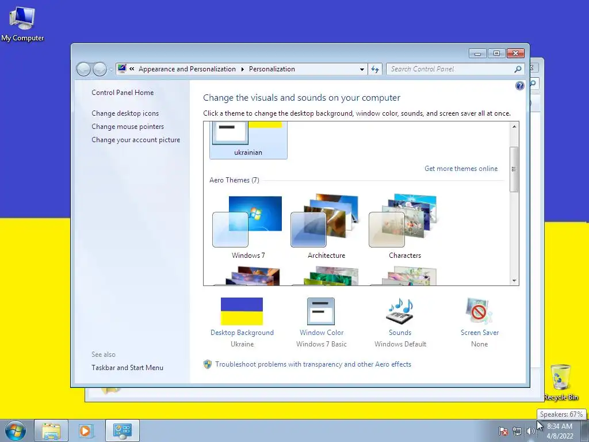Open Windows Explorer from the taskbar

pyautogui.click(x=51, y=430)
